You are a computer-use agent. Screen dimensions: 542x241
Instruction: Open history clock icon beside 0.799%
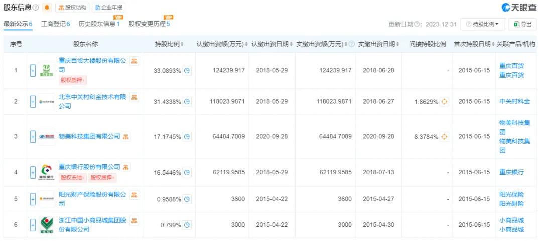tap(187, 225)
